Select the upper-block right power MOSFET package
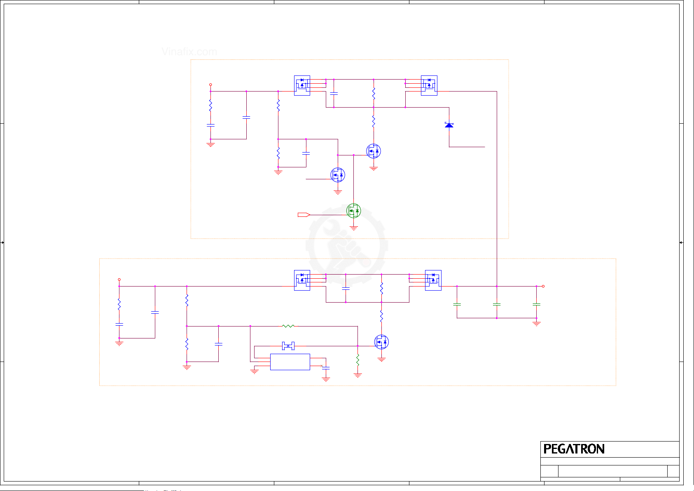694x491 pixels. (429, 85)
